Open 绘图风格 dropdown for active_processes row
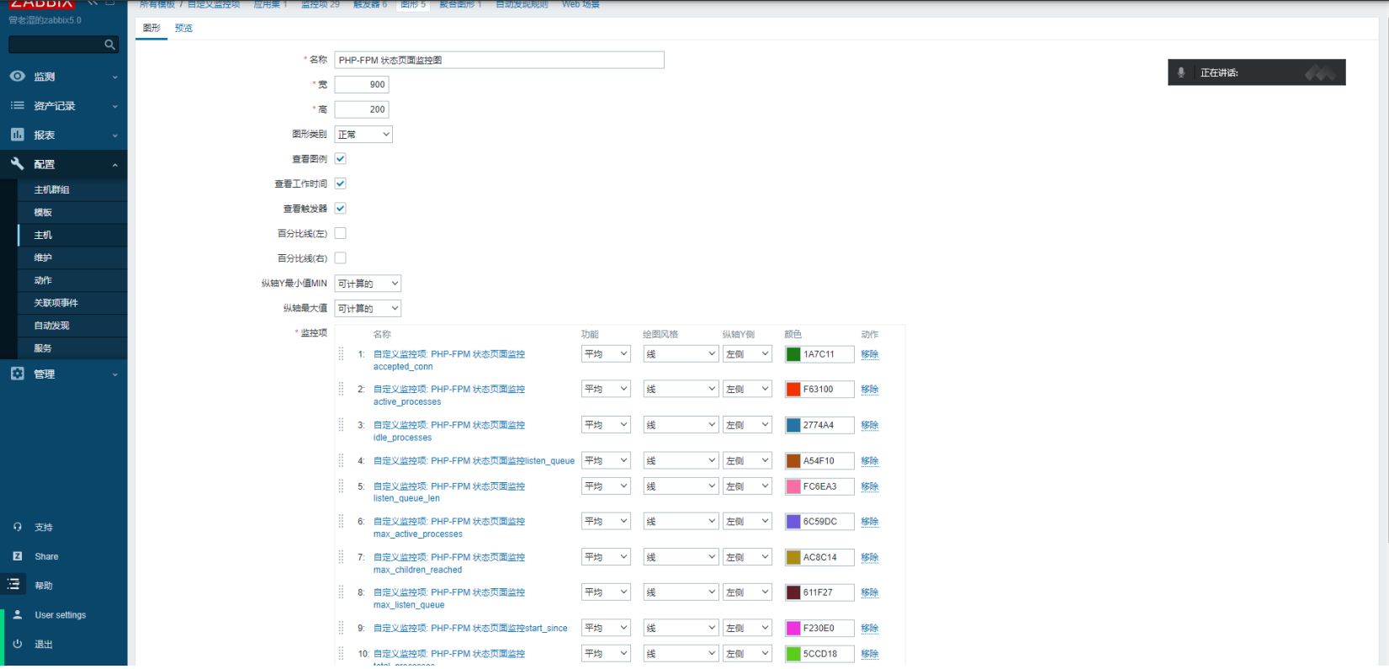This screenshot has width=1389, height=669. point(681,389)
